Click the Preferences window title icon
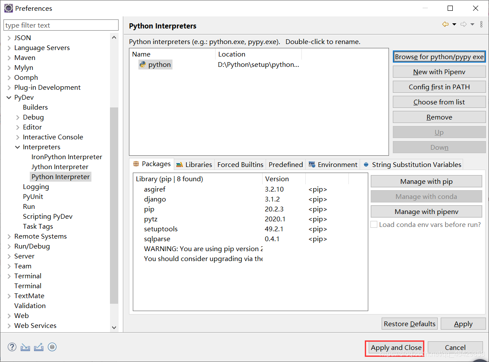The width and height of the screenshot is (489, 362). point(9,9)
